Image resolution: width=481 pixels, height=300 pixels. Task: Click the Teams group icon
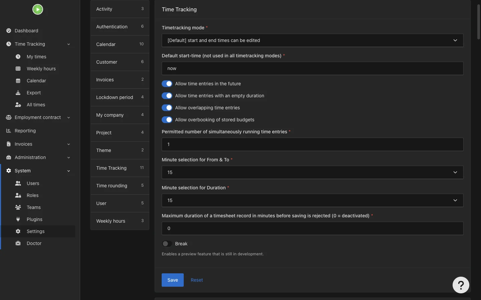[x=18, y=207]
